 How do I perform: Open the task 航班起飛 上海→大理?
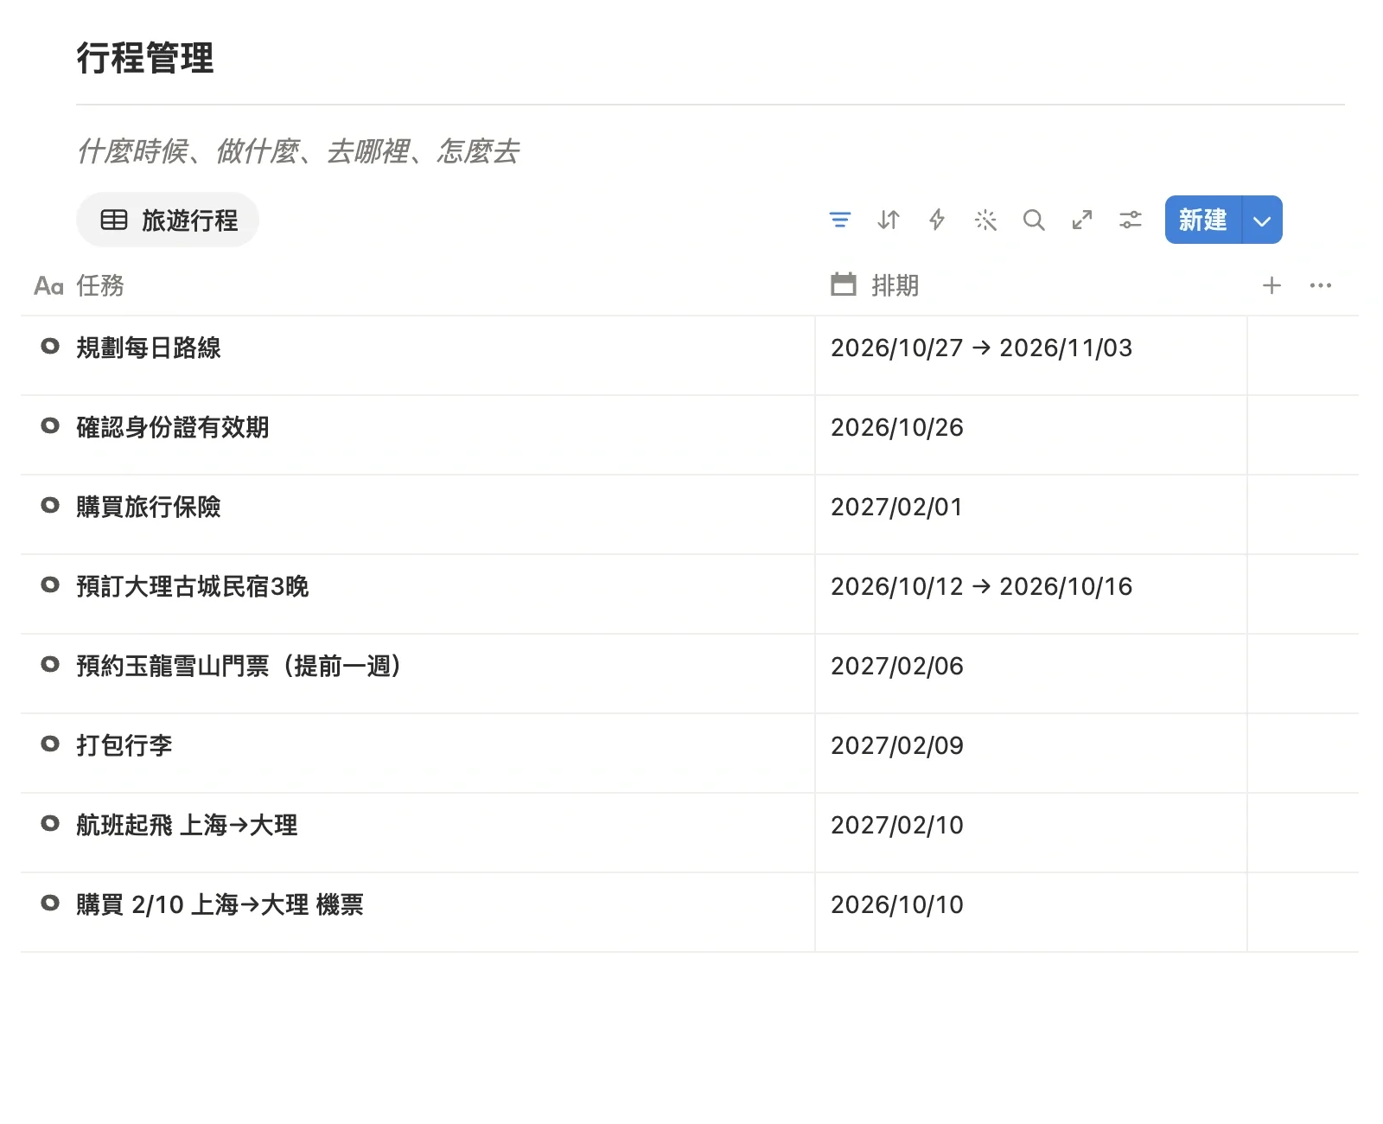(x=187, y=825)
